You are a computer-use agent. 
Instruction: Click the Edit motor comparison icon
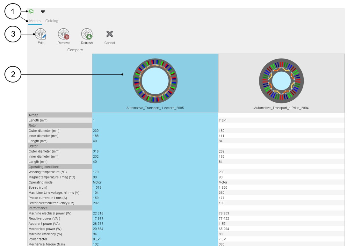coord(40,34)
